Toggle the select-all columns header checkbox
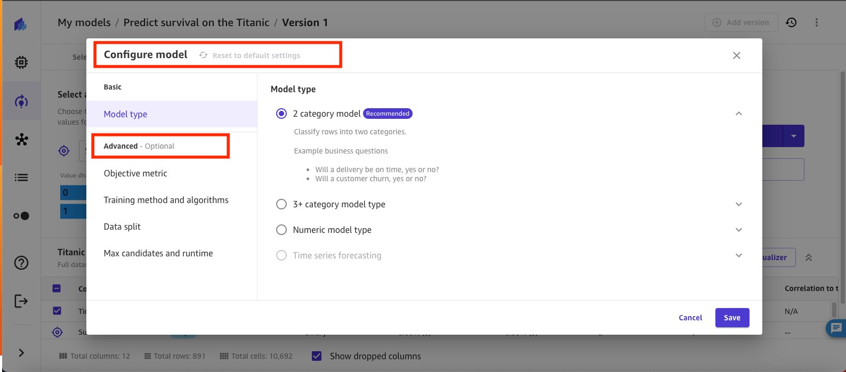Viewport: 846px width, 372px height. pyautogui.click(x=57, y=288)
